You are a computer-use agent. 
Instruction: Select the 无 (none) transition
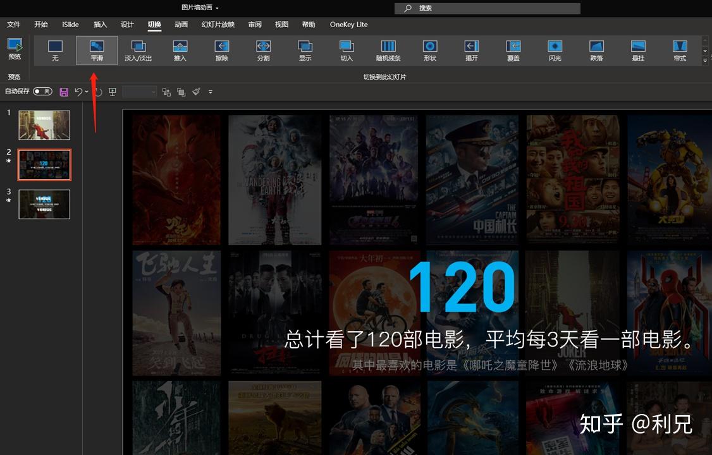tap(55, 51)
